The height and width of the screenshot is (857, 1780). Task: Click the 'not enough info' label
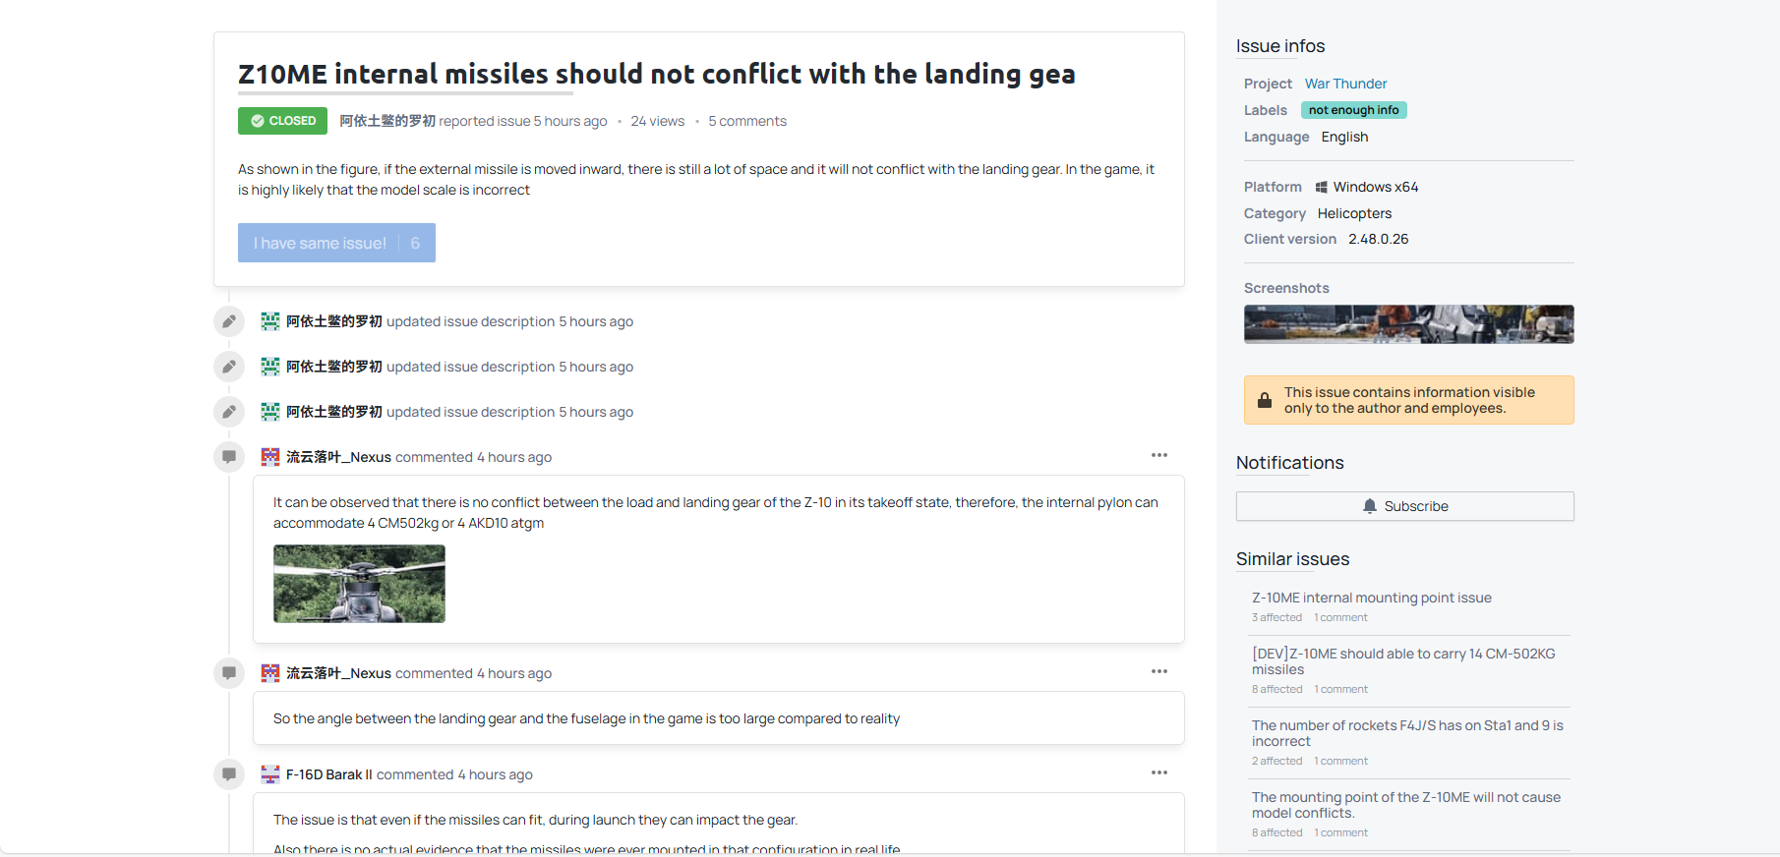tap(1353, 110)
